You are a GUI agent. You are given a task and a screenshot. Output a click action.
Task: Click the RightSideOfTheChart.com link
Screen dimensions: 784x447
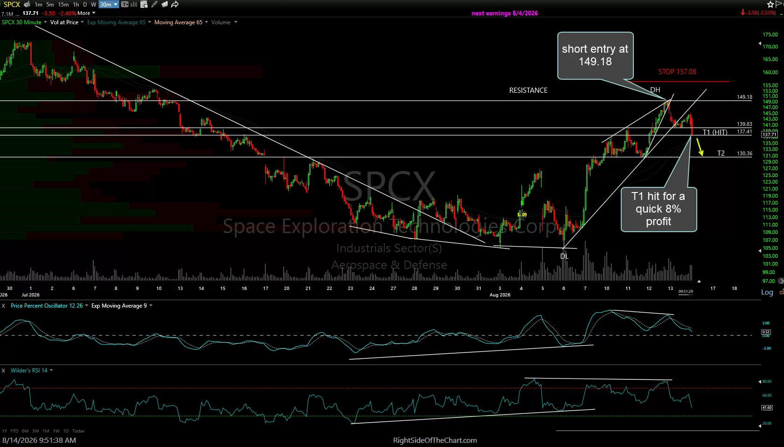pyautogui.click(x=435, y=440)
